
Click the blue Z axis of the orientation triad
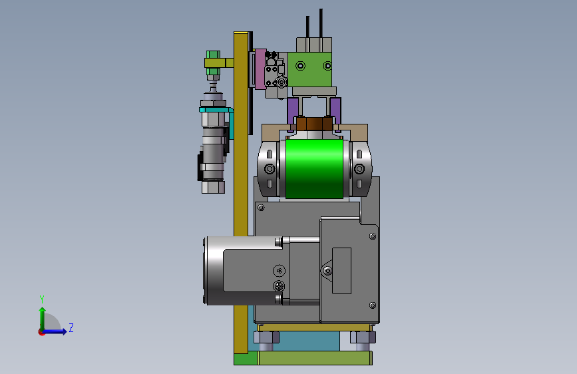[x=55, y=331]
